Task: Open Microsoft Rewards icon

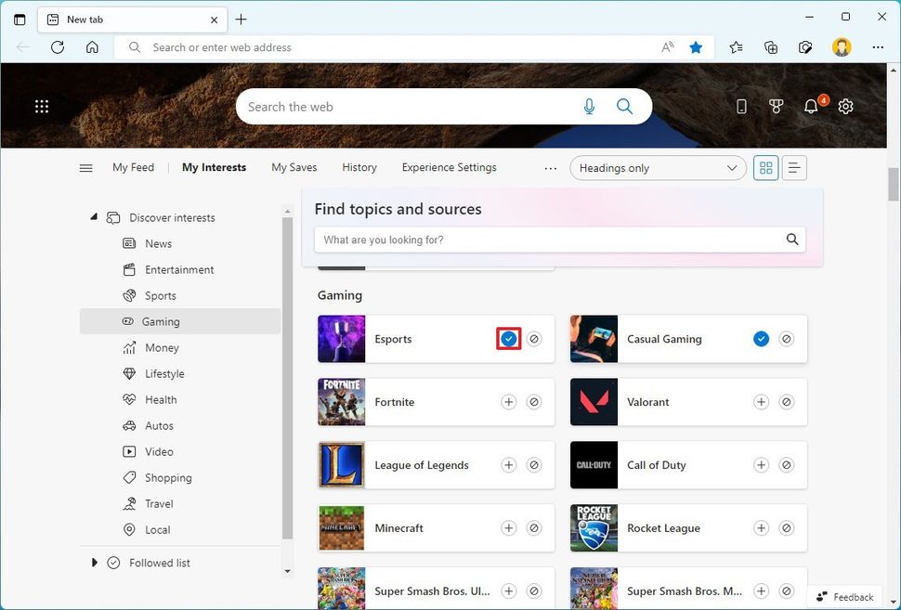Action: click(x=777, y=106)
